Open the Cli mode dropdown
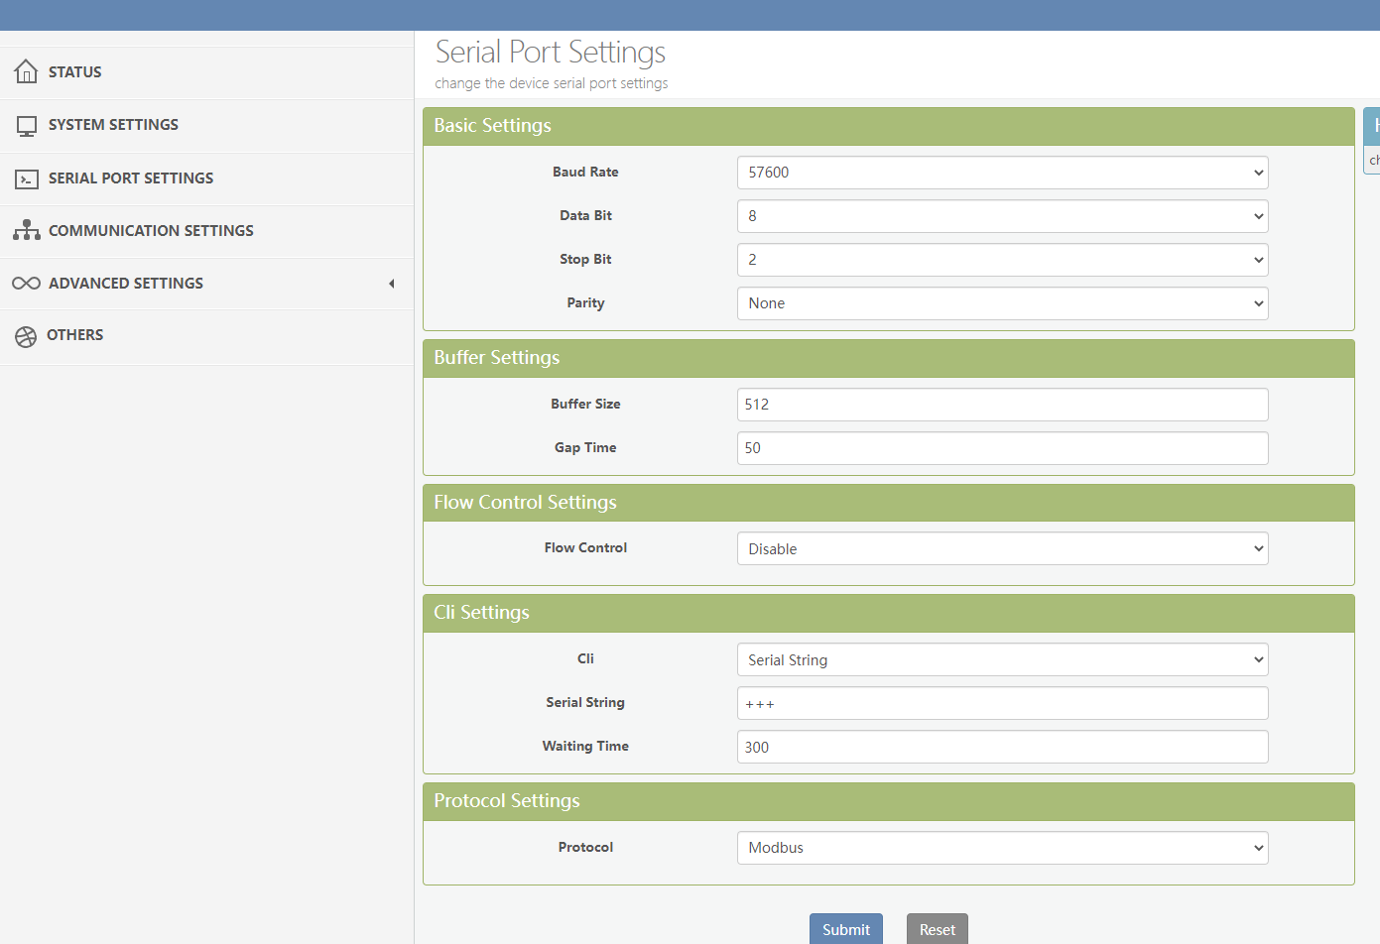The image size is (1380, 944). pos(1002,660)
